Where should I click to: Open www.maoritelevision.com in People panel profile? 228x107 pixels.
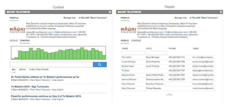pyautogui.click(x=176, y=35)
